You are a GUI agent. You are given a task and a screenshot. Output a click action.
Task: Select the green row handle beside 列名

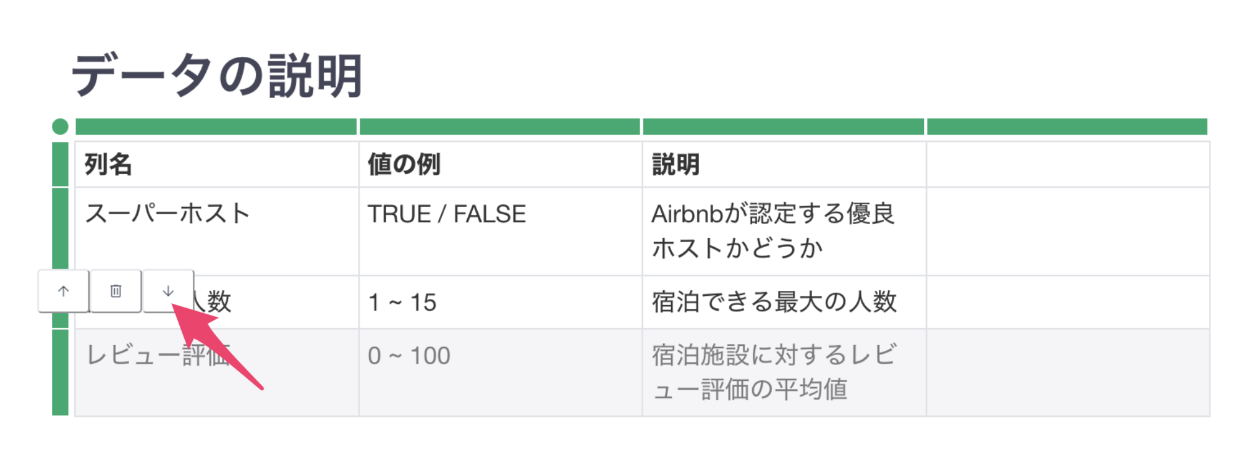click(x=60, y=164)
